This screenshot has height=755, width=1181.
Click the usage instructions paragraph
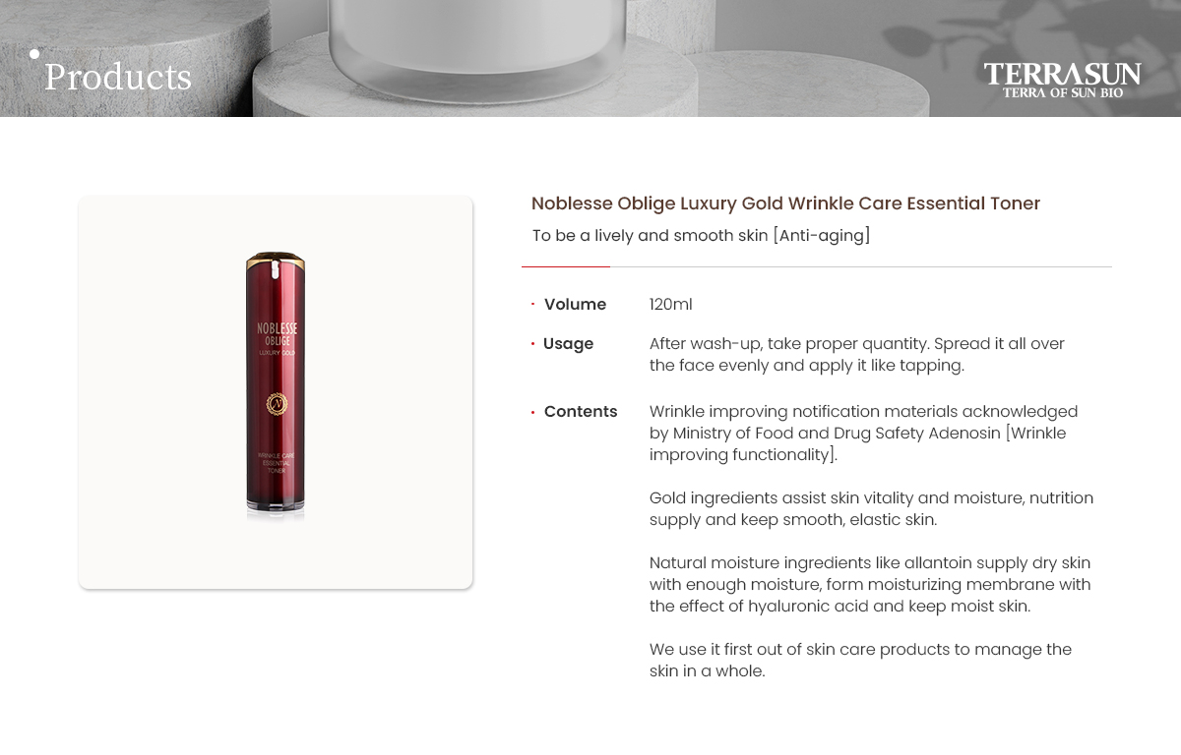click(857, 355)
